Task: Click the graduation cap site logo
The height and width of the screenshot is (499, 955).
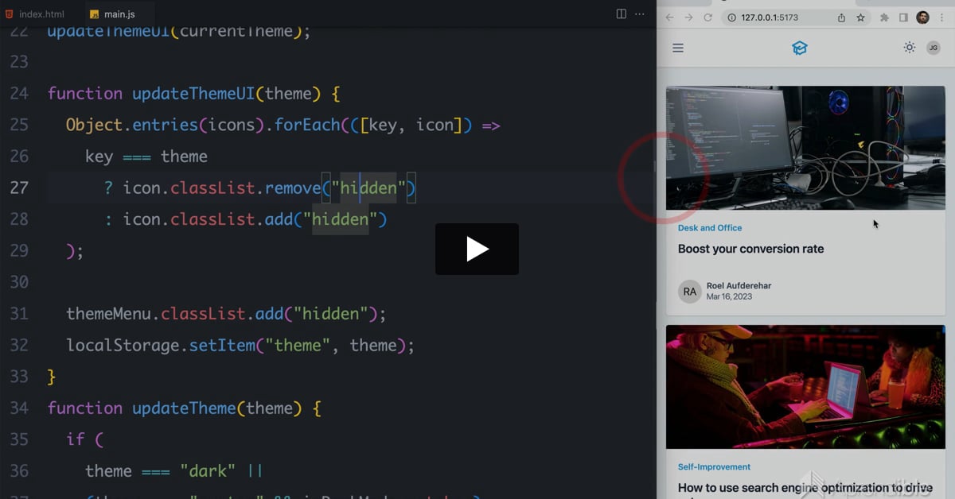Action: point(800,48)
